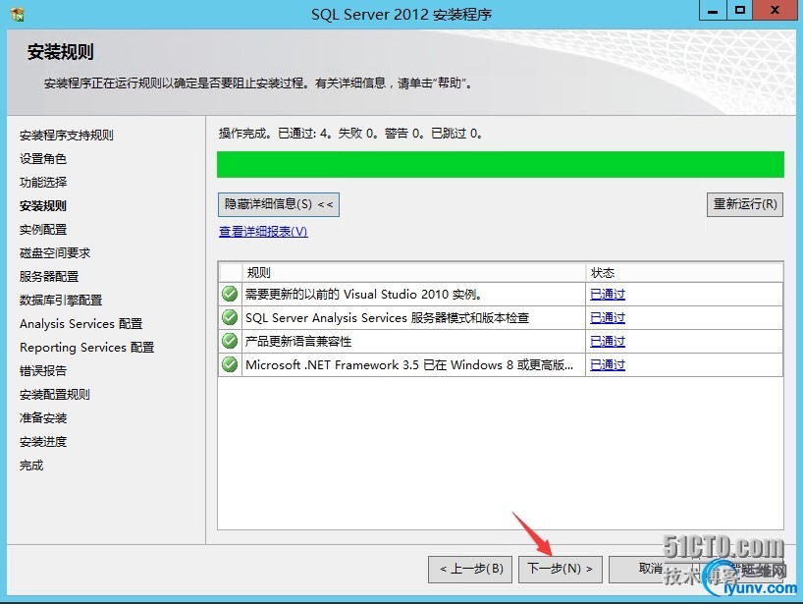
Task: Click rule text SQL Server Analysis Services 服务器模式和版本检查
Action: click(387, 317)
